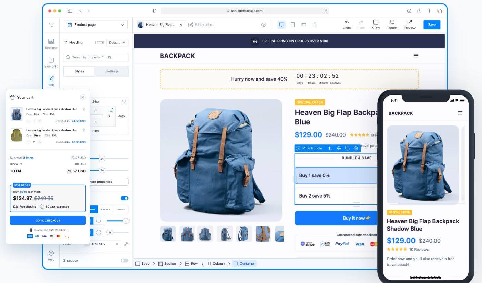Open the Popups panel from the toolbar

point(392,24)
